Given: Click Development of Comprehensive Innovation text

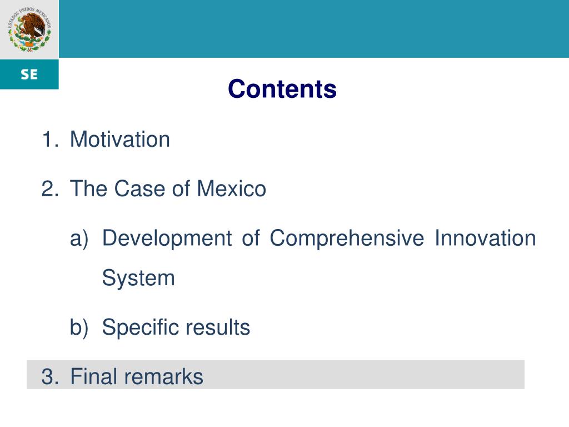Looking at the screenshot, I should pos(319,239).
